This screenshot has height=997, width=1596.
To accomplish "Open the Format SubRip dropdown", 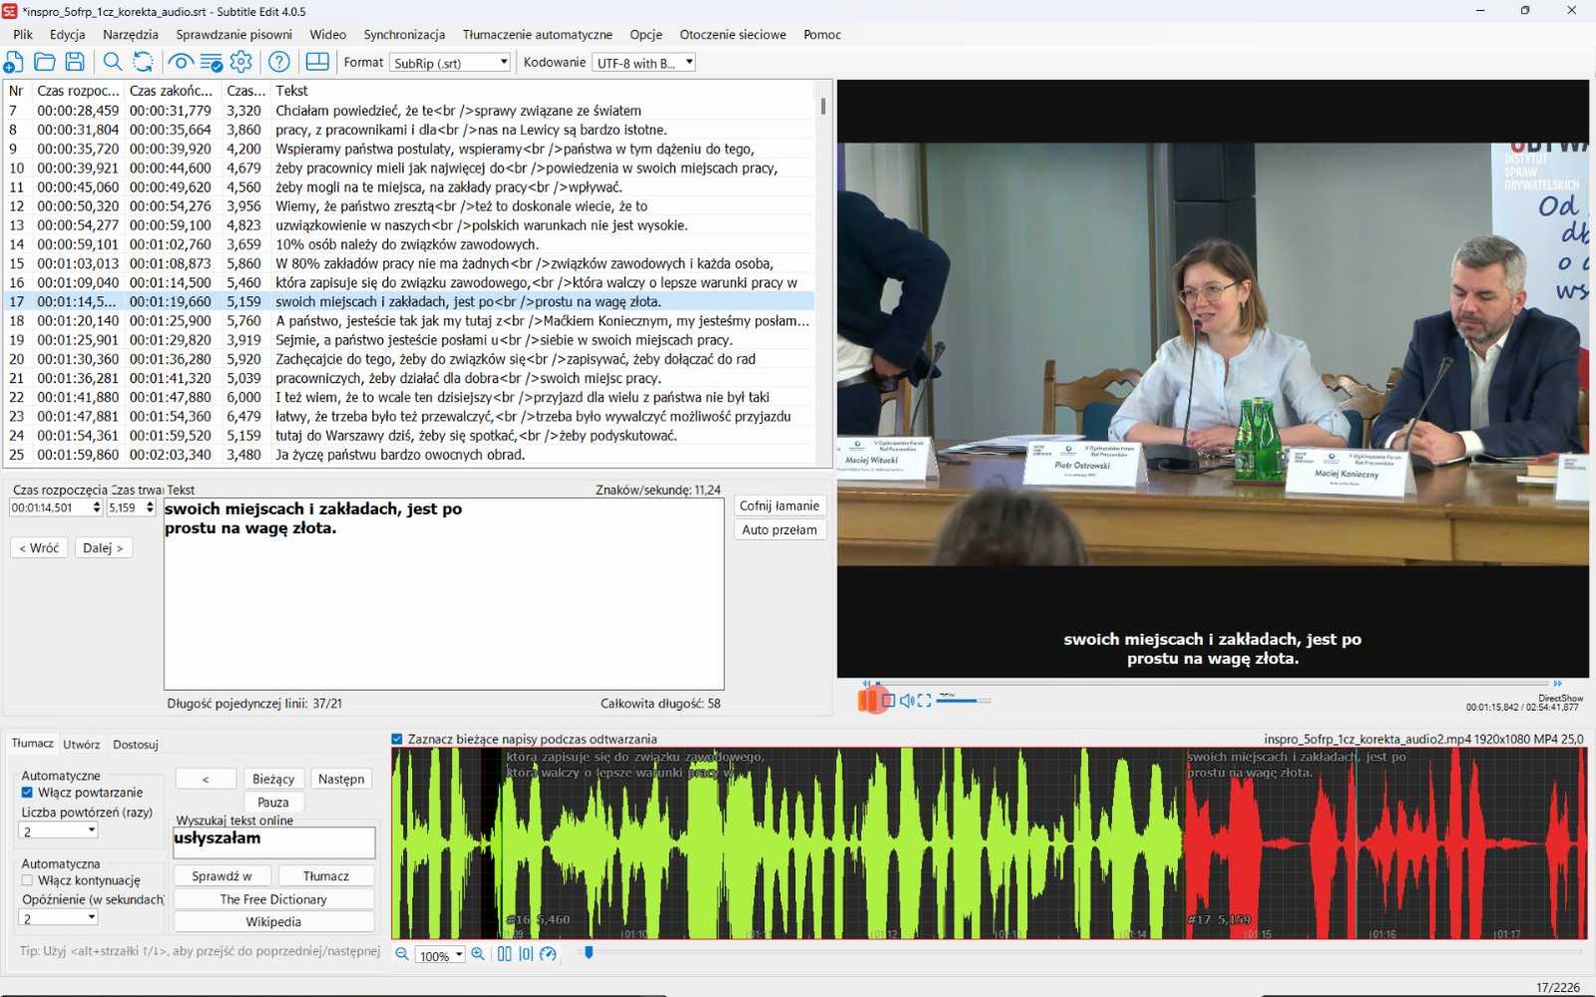I will [x=450, y=63].
